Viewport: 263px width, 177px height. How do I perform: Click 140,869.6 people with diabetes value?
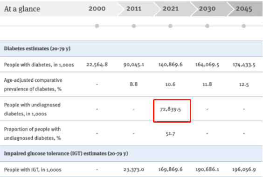[170, 65]
